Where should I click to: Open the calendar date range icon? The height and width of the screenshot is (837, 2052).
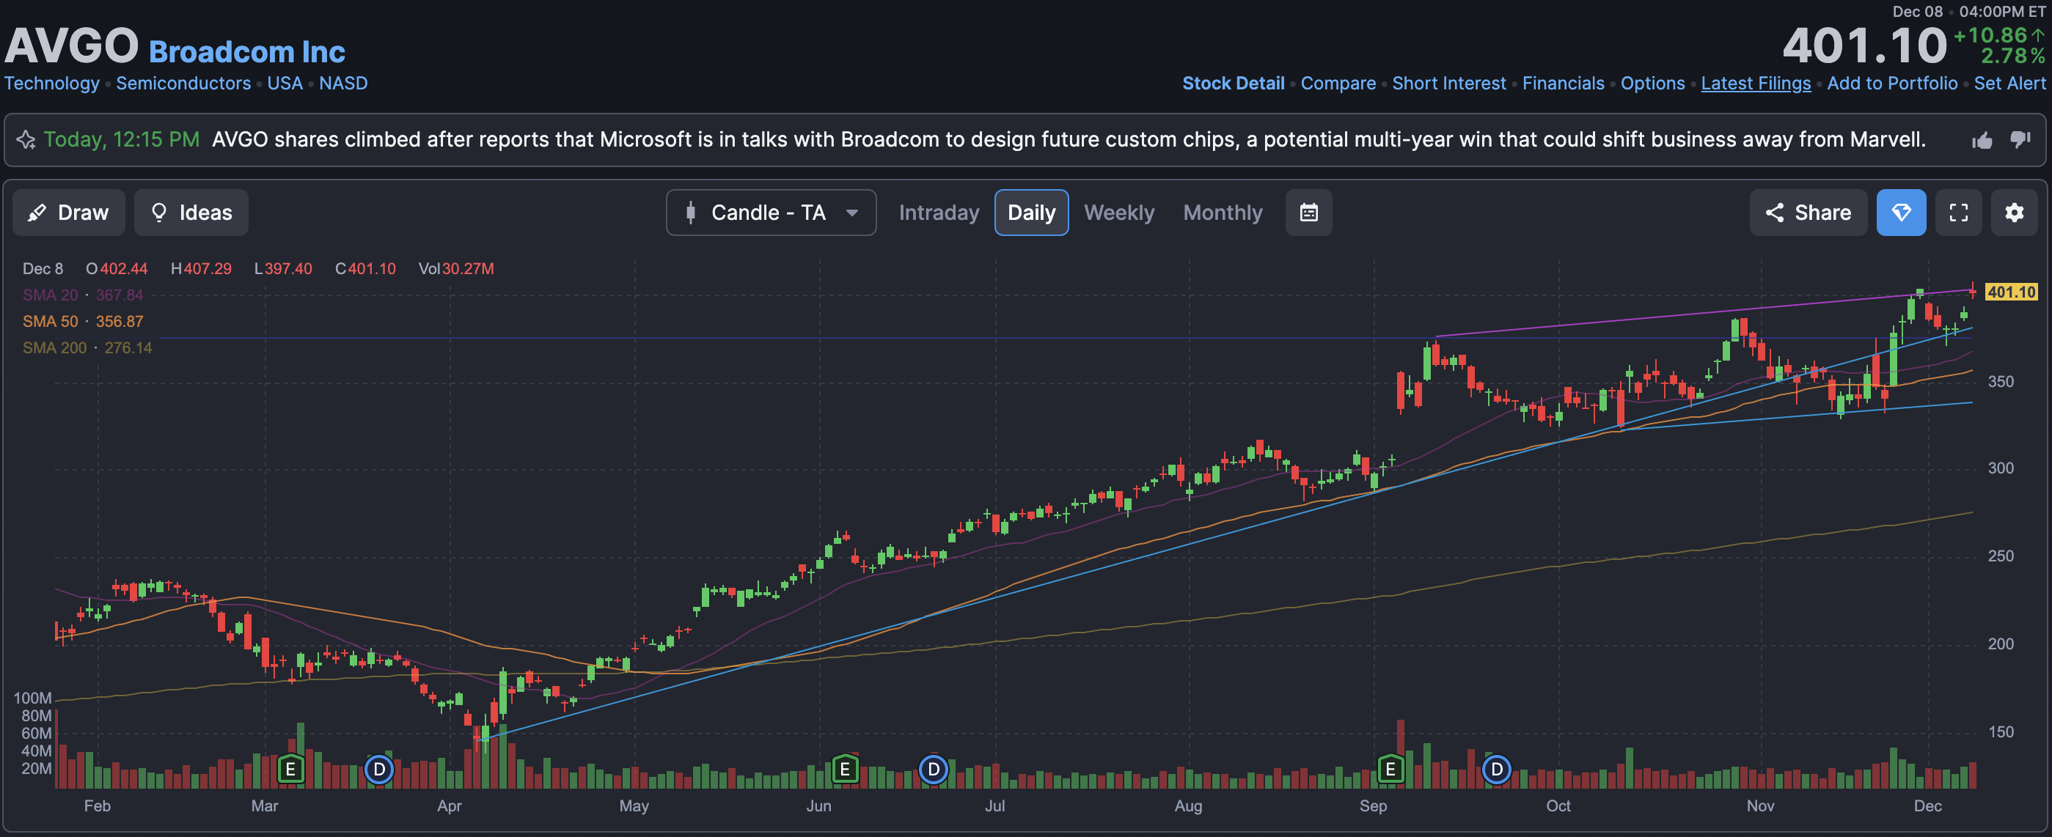1308,213
